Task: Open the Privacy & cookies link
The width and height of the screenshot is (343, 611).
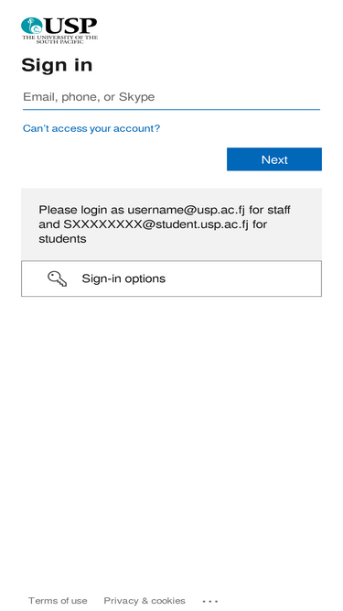Action: pyautogui.click(x=145, y=601)
